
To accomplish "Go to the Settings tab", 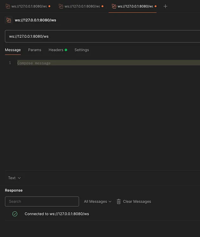I will point(82,50).
